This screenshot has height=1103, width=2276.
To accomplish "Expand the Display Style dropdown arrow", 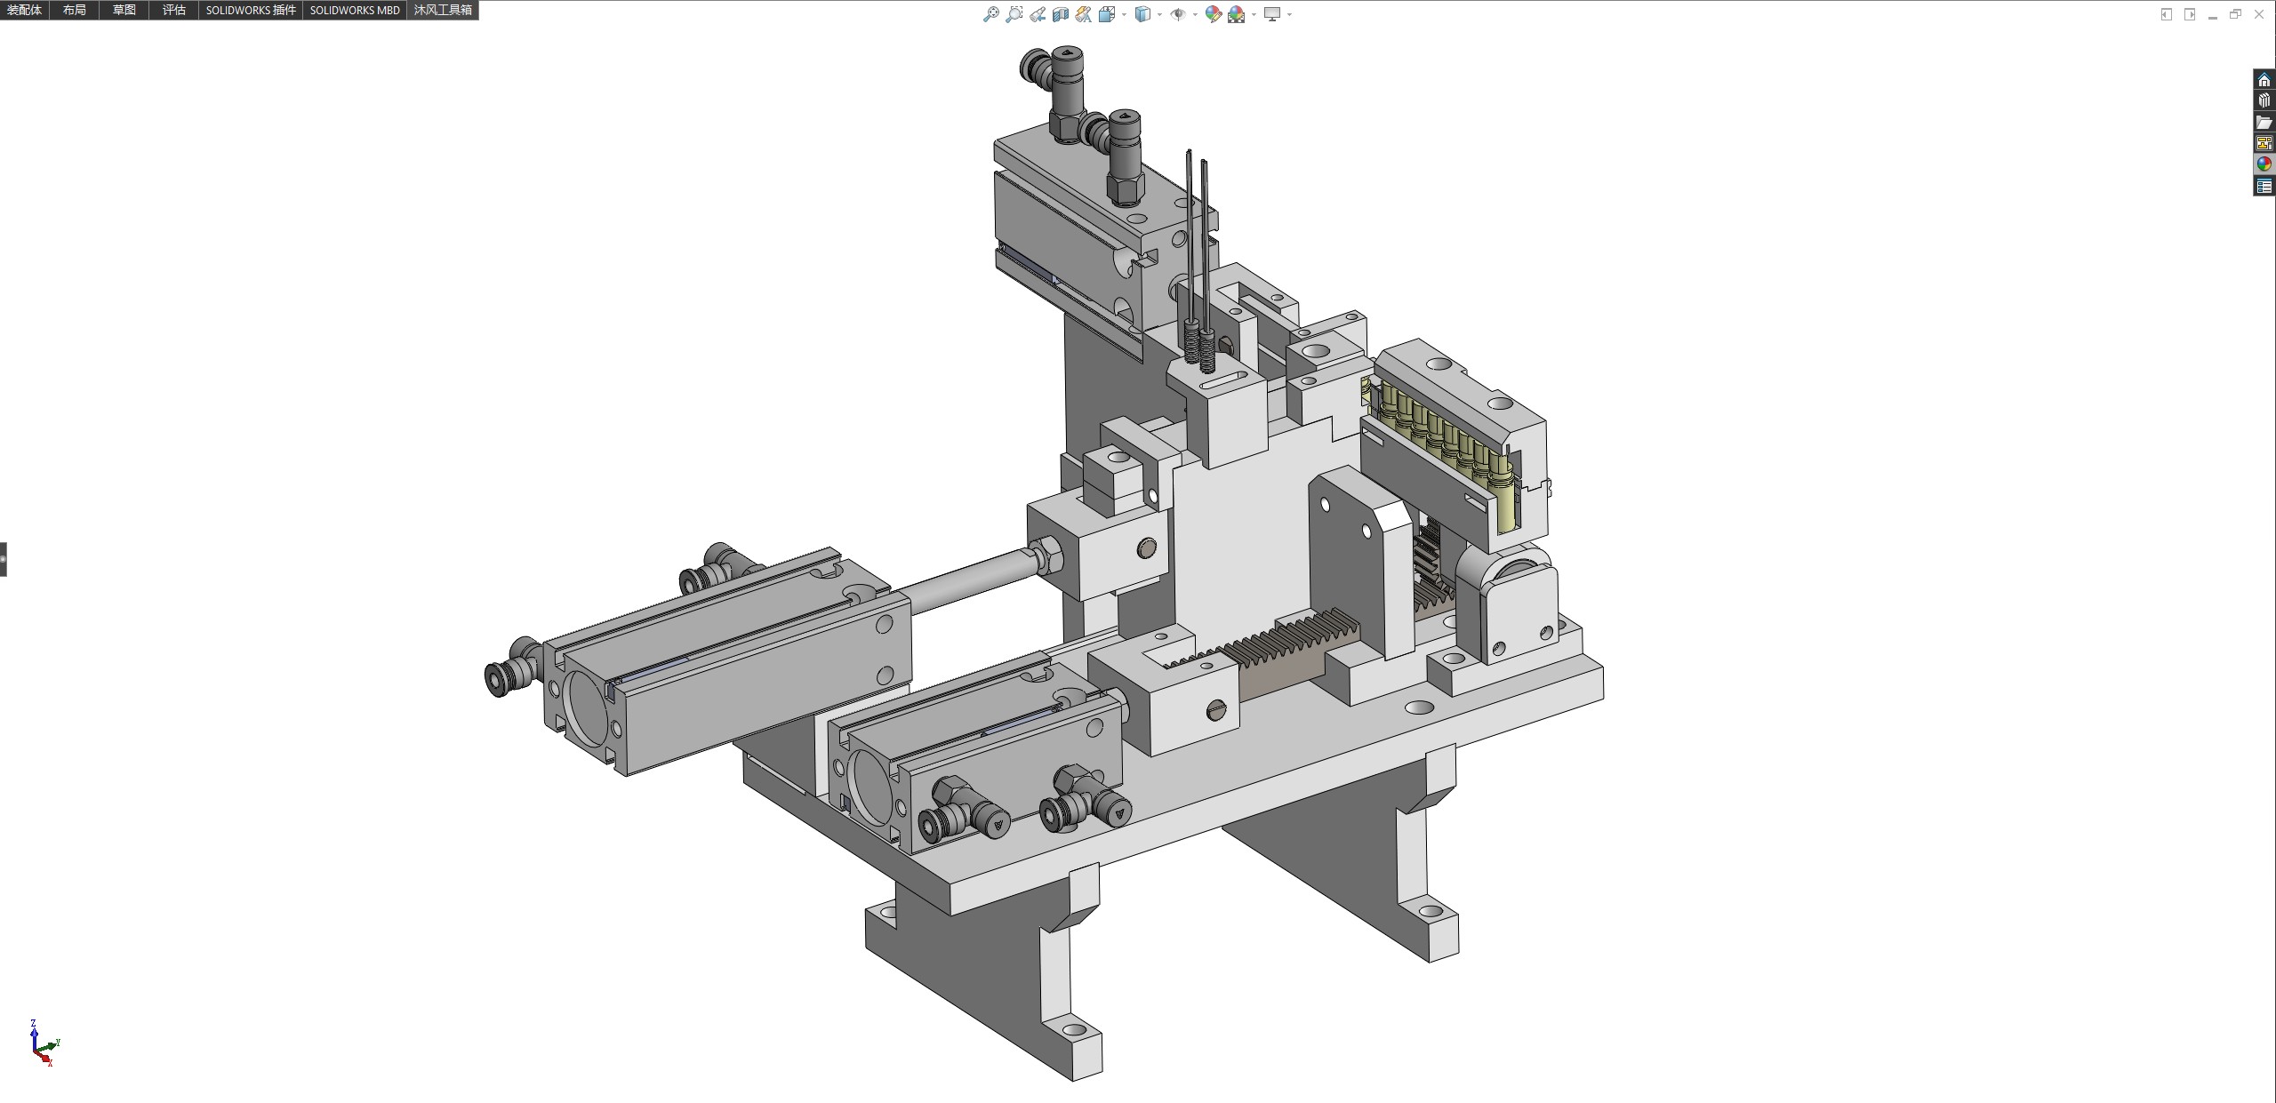I will [x=1159, y=14].
